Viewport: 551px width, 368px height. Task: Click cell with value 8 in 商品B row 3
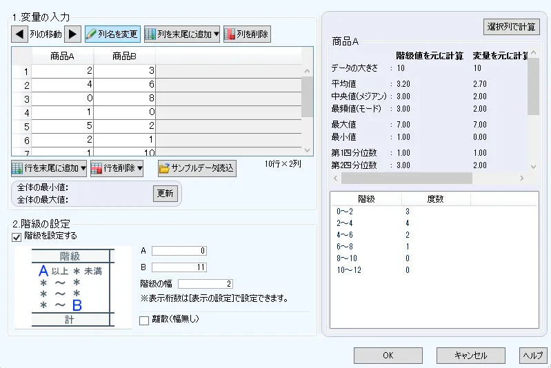click(x=124, y=99)
